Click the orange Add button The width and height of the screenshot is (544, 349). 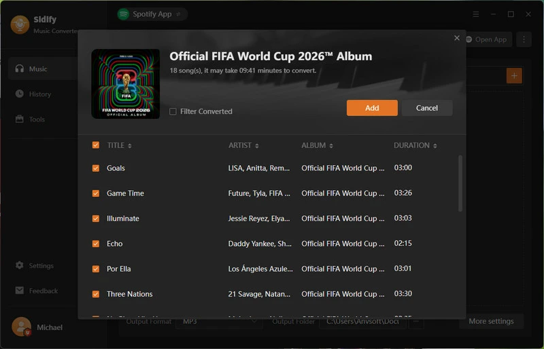tap(372, 108)
